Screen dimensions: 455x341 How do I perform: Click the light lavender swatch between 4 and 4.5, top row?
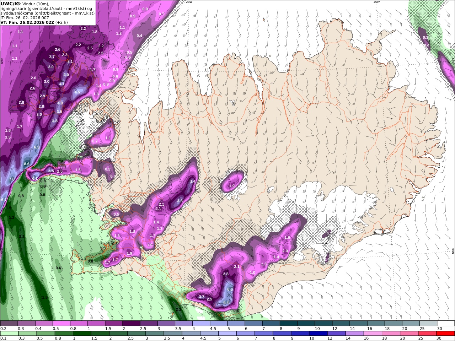pyautogui.click(x=201, y=324)
